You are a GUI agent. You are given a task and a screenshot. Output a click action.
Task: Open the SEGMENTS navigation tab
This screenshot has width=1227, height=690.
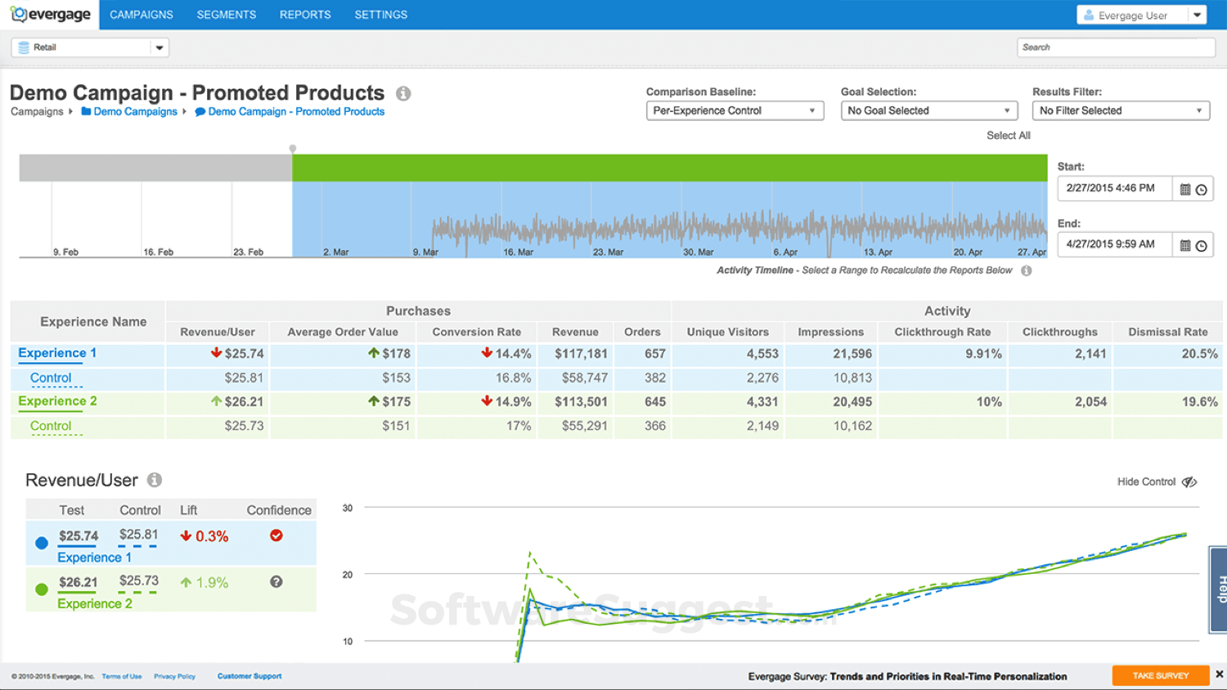227,14
